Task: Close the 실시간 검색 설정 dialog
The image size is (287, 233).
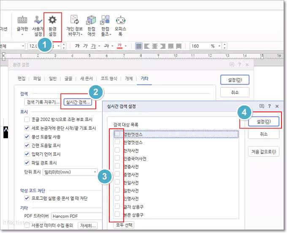Action: (277, 106)
